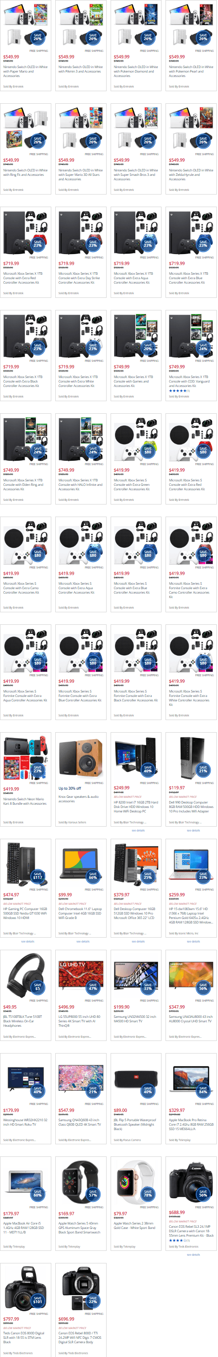Viewport: 218px width, 1357px height.
Task: Expand see details under HP 8200 desktop
Action: click(138, 831)
